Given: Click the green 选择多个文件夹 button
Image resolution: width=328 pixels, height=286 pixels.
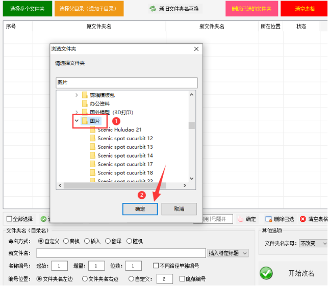Looking at the screenshot, I should [28, 9].
